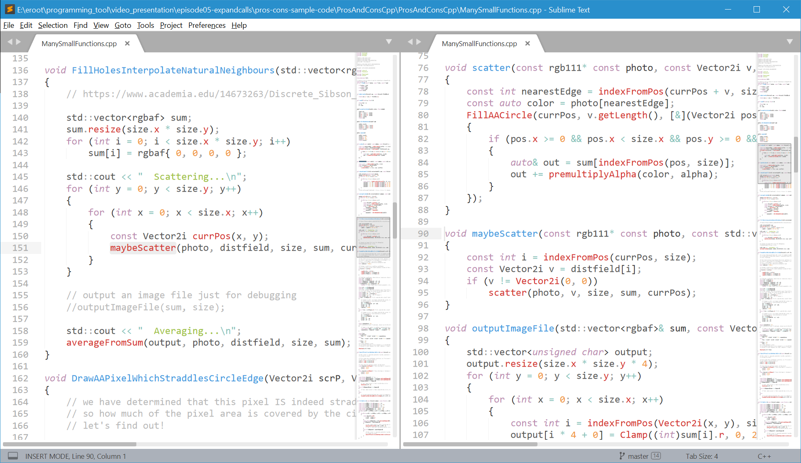Select left pane ManySmallFunctions.cpp tab

[79, 44]
